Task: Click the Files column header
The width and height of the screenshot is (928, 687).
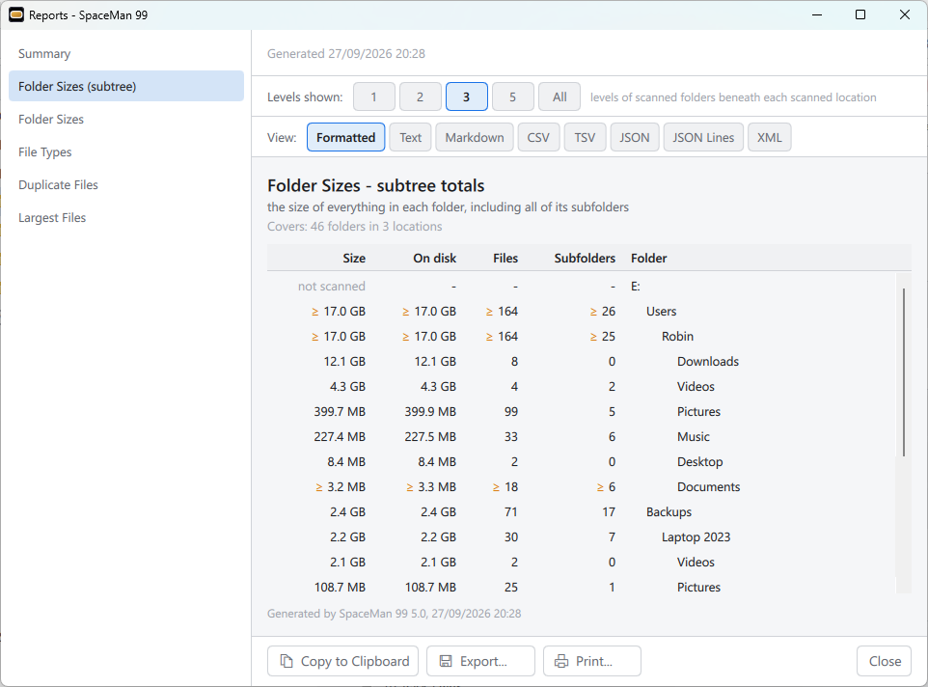Action: click(505, 259)
